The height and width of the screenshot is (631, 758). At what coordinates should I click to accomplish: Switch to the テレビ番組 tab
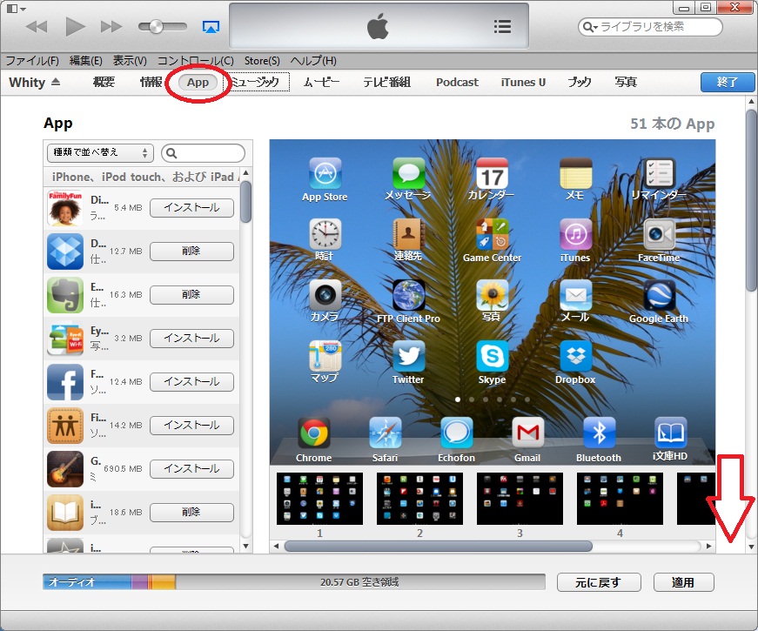(386, 82)
